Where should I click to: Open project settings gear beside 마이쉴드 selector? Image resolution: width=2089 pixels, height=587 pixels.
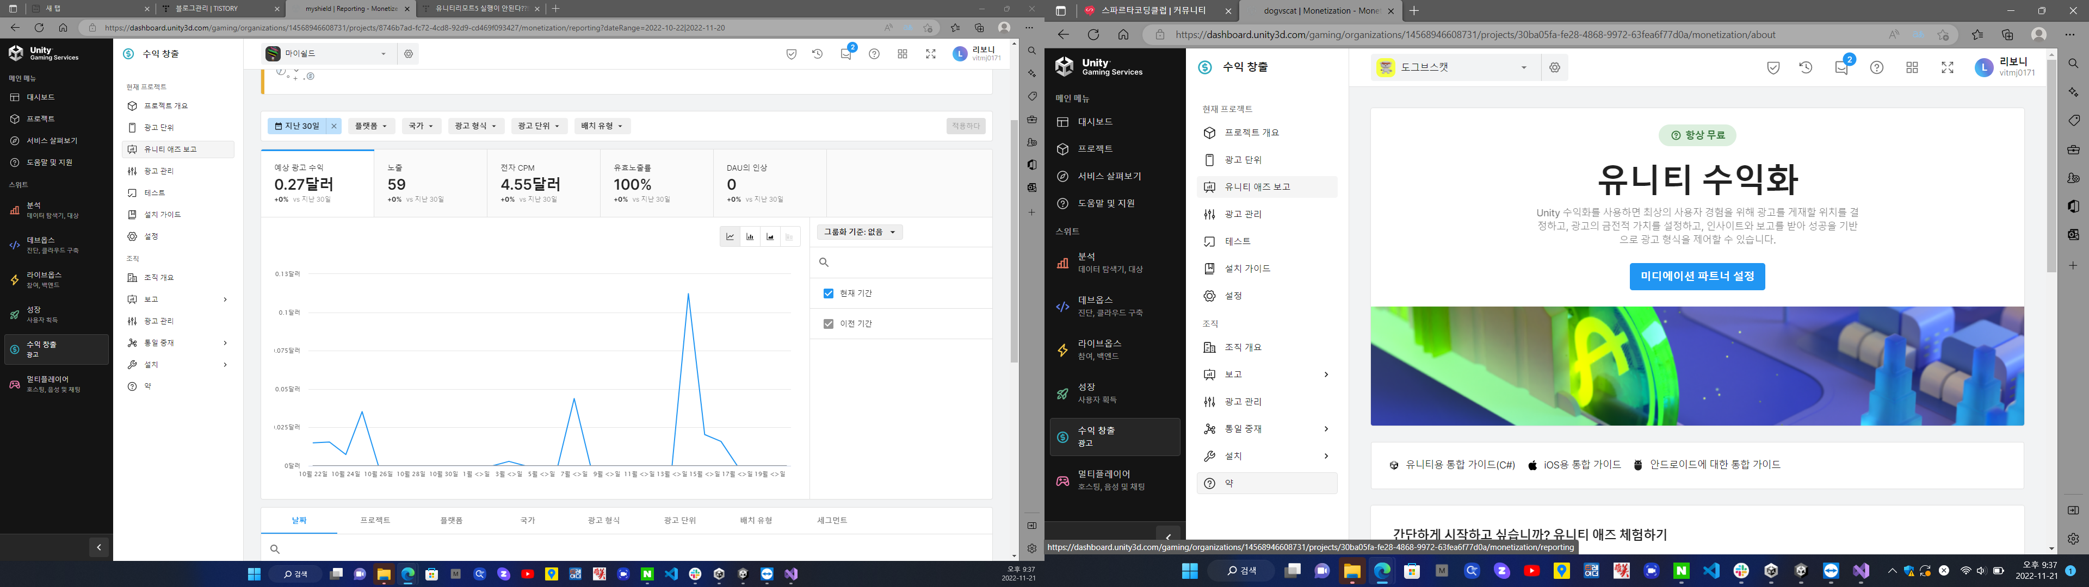(409, 54)
